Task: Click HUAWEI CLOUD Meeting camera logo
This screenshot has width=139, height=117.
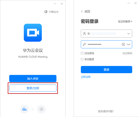Action: click(33, 33)
